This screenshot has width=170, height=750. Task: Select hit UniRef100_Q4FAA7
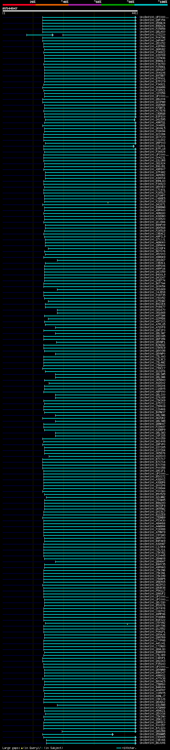point(152,40)
